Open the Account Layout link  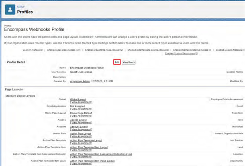pos(79,127)
